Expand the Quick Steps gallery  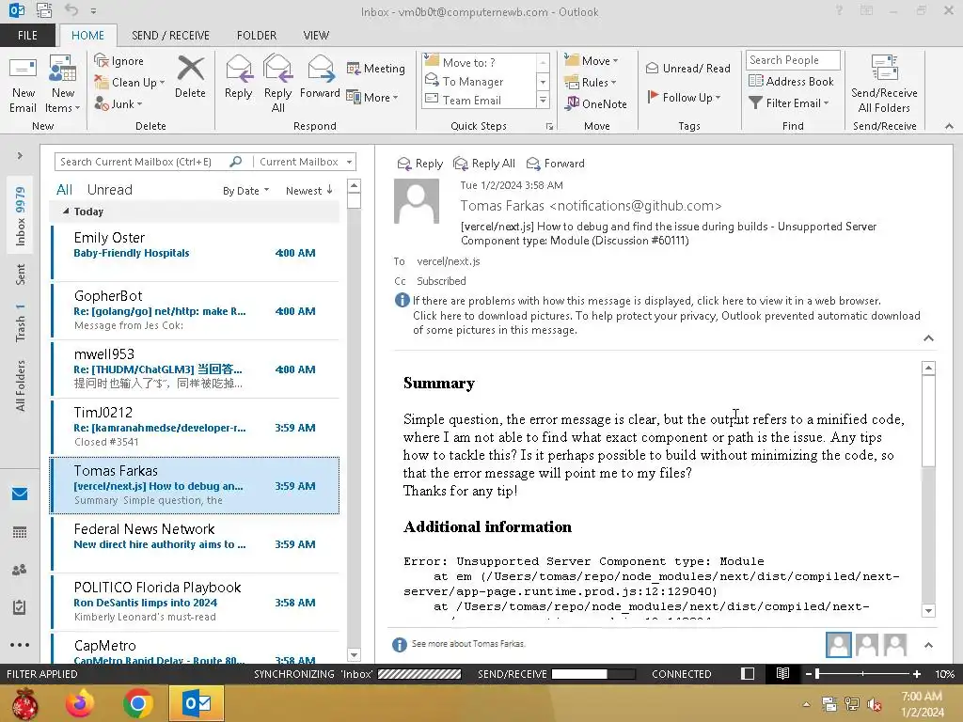click(x=543, y=100)
